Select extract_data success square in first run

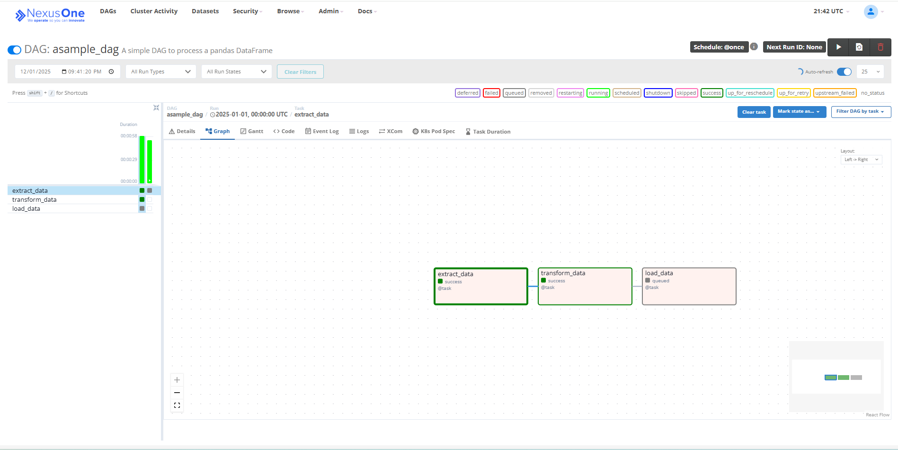tap(142, 190)
